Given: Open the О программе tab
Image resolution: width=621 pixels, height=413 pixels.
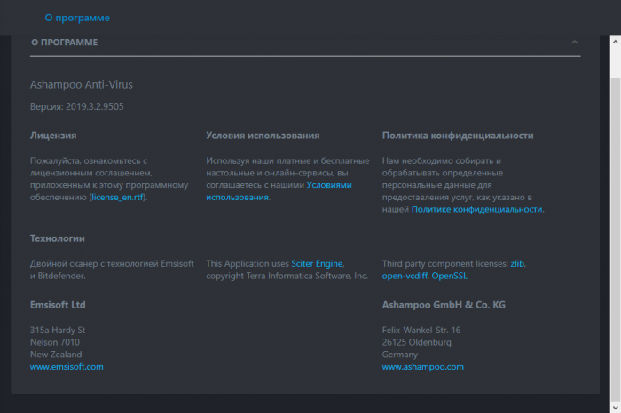Looking at the screenshot, I should coord(77,18).
